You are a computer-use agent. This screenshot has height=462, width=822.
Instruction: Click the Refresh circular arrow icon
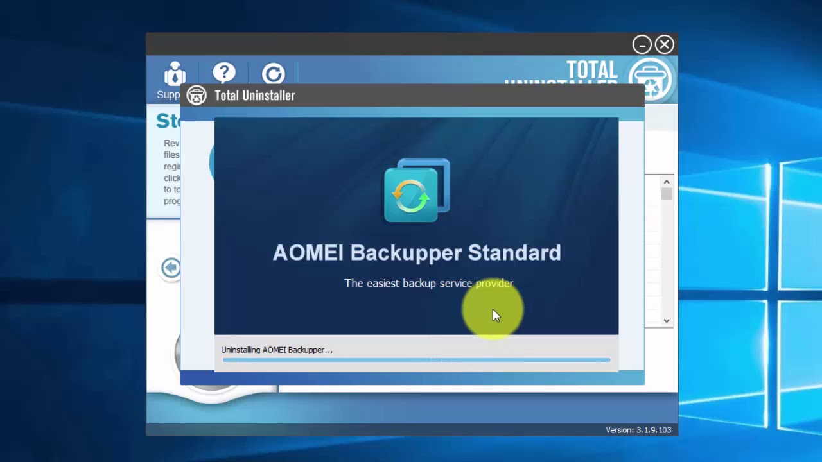point(273,73)
